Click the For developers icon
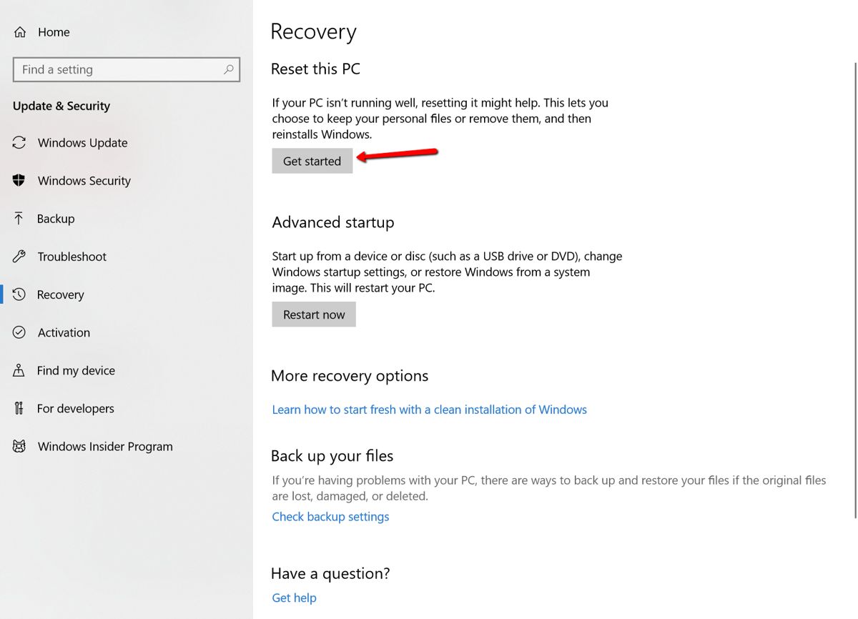858x619 pixels. click(x=19, y=408)
